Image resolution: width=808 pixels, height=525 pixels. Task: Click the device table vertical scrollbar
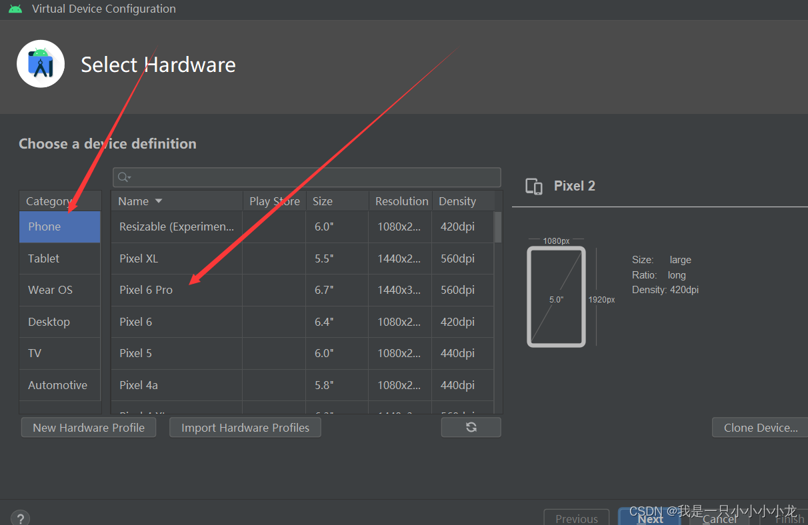point(497,227)
